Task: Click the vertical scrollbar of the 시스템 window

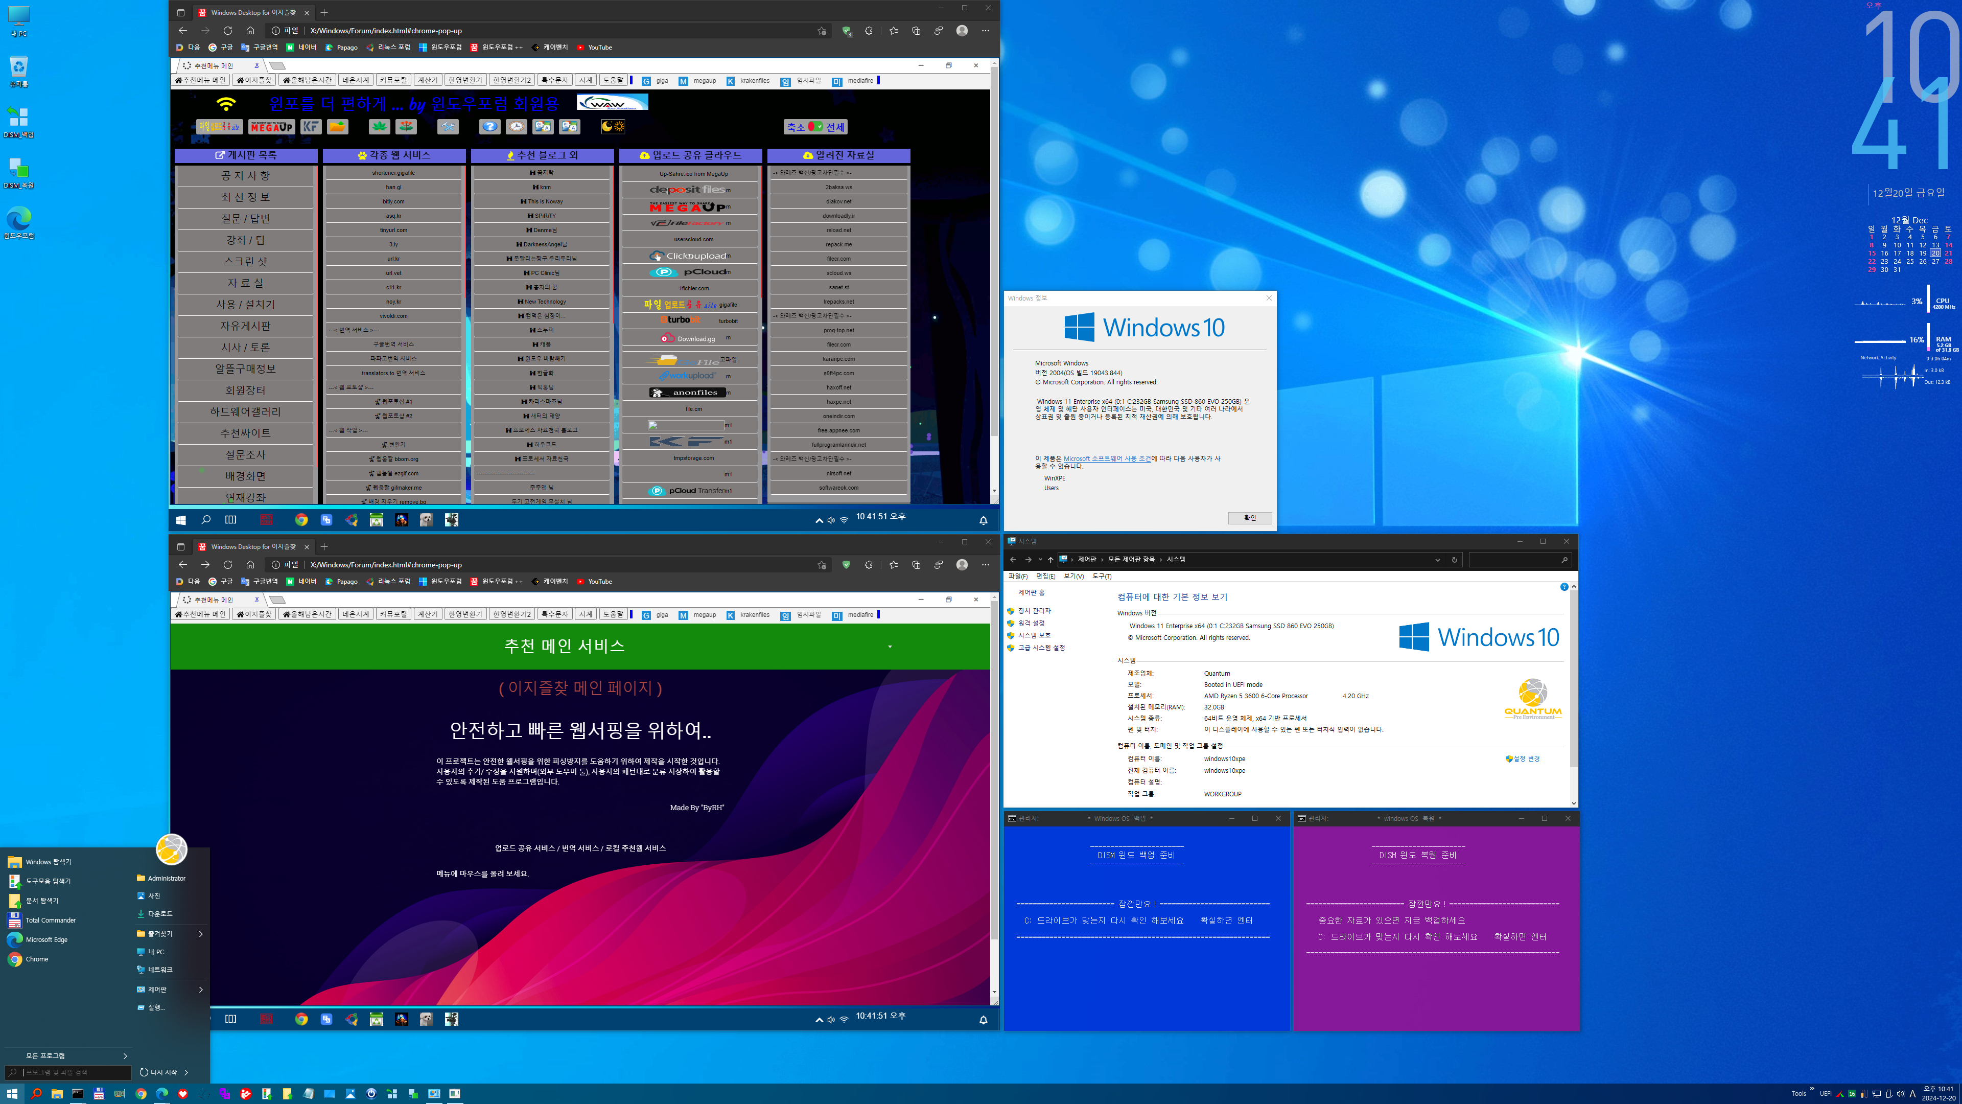Action: point(1574,695)
